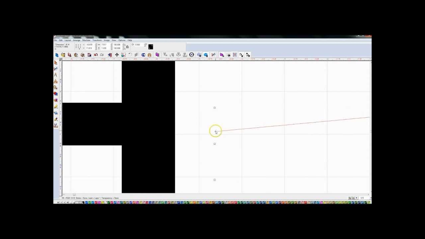Open the Machine menu
This screenshot has width=425, height=239.
(86, 40)
